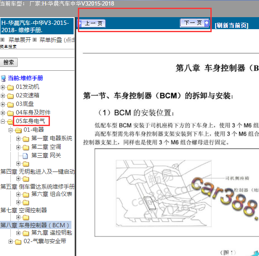259x256 pixels.
Task: Open 第二章 空调 label
Action: click(46, 147)
